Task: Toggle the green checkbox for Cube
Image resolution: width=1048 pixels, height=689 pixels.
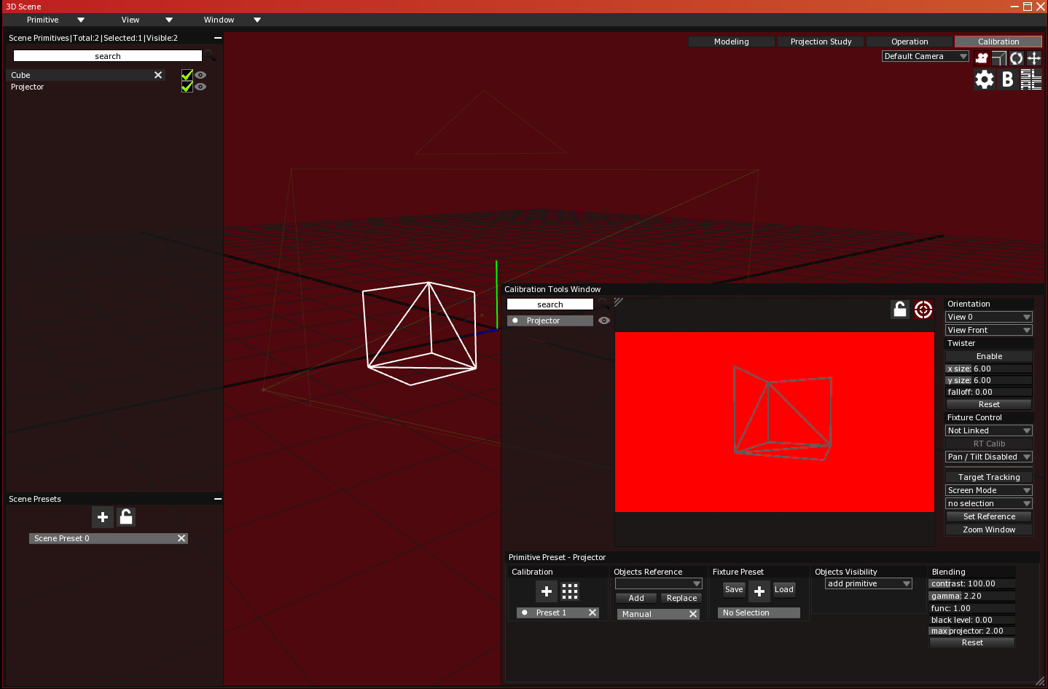Action: click(187, 75)
